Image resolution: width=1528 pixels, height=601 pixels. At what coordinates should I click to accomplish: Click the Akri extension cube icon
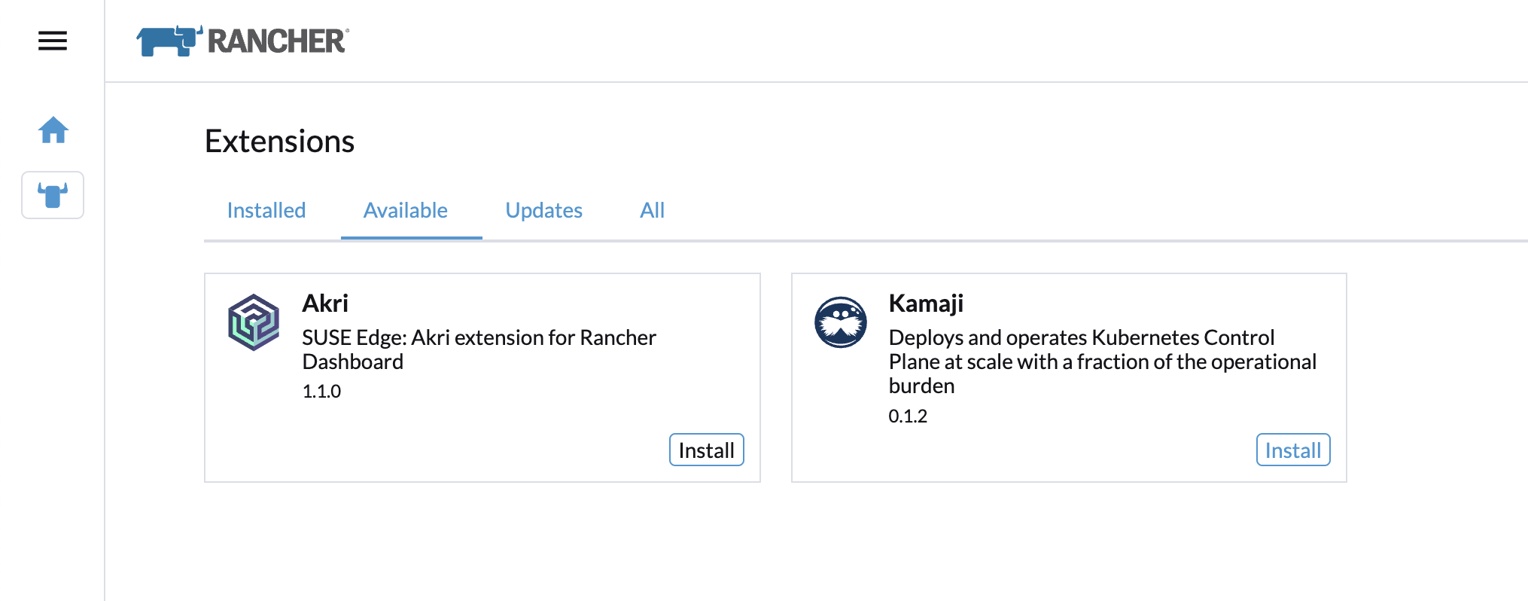click(254, 322)
